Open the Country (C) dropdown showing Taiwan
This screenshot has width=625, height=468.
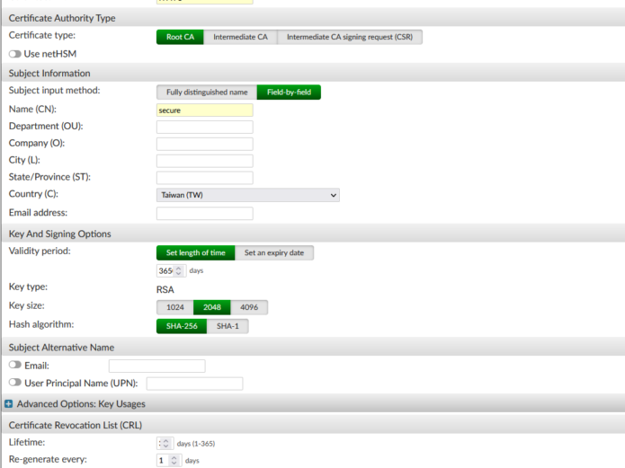point(248,195)
